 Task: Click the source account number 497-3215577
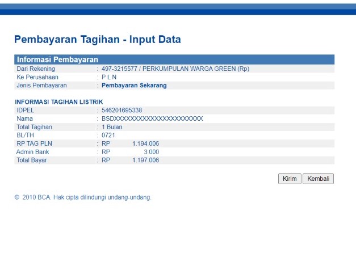[119, 69]
